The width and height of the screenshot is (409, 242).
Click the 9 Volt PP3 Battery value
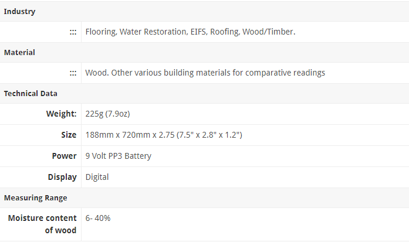pos(119,156)
